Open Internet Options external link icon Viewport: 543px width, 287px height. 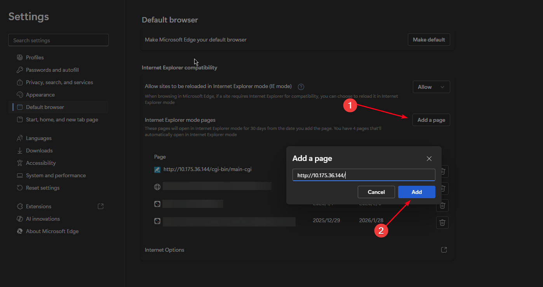[x=444, y=250]
